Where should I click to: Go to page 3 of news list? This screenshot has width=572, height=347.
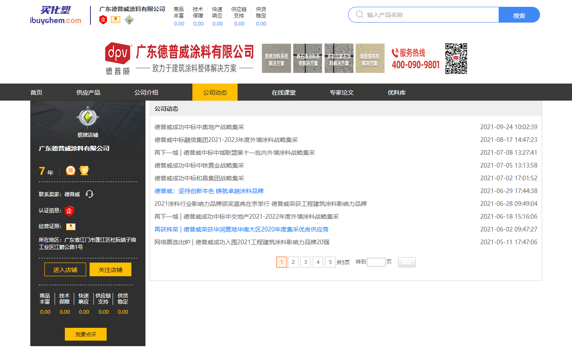click(x=305, y=262)
